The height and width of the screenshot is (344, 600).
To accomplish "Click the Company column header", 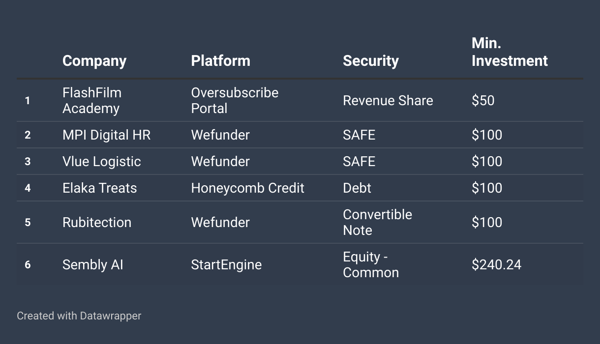I will (x=94, y=61).
